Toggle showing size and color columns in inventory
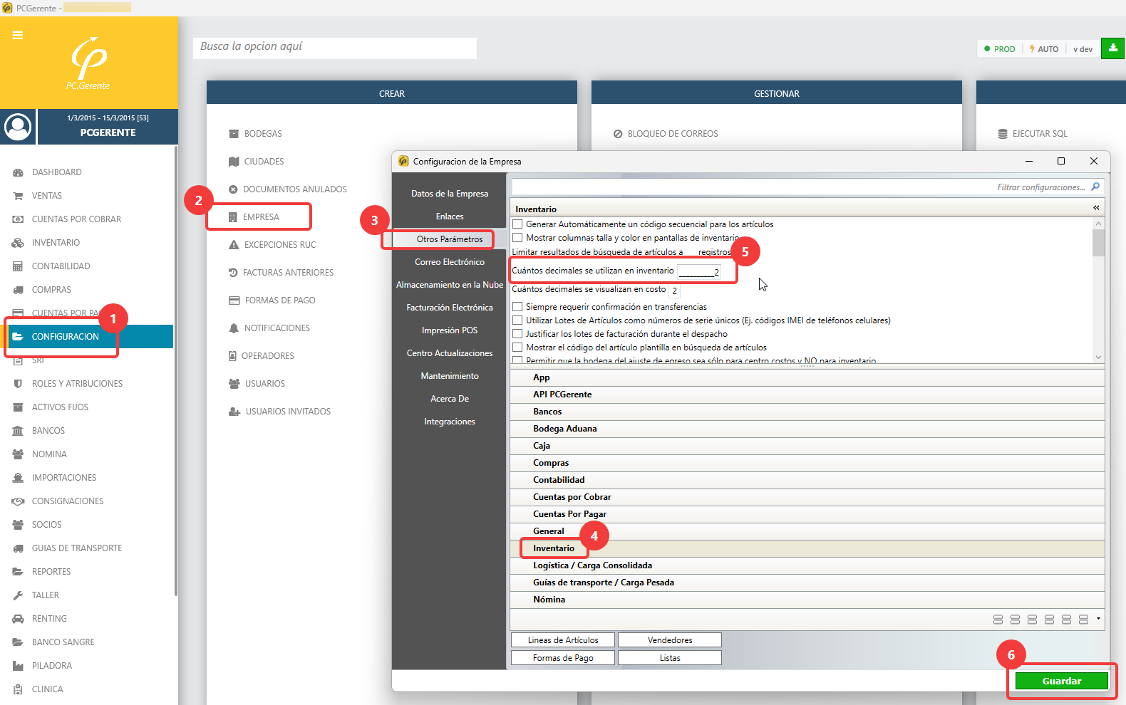 point(517,238)
